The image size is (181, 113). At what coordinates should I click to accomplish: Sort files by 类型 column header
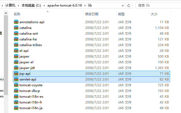click(121, 14)
